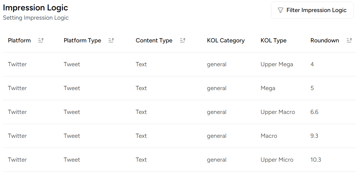This screenshot has height=174, width=356.
Task: Click the Impression Logic page heading
Action: 35,8
